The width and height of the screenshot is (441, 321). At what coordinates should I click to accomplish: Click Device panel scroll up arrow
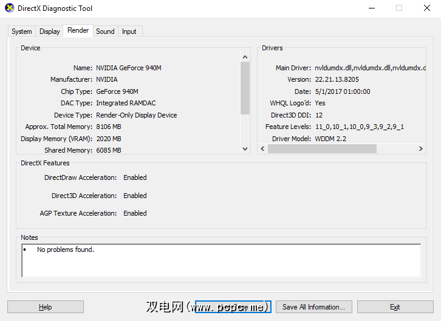point(245,57)
